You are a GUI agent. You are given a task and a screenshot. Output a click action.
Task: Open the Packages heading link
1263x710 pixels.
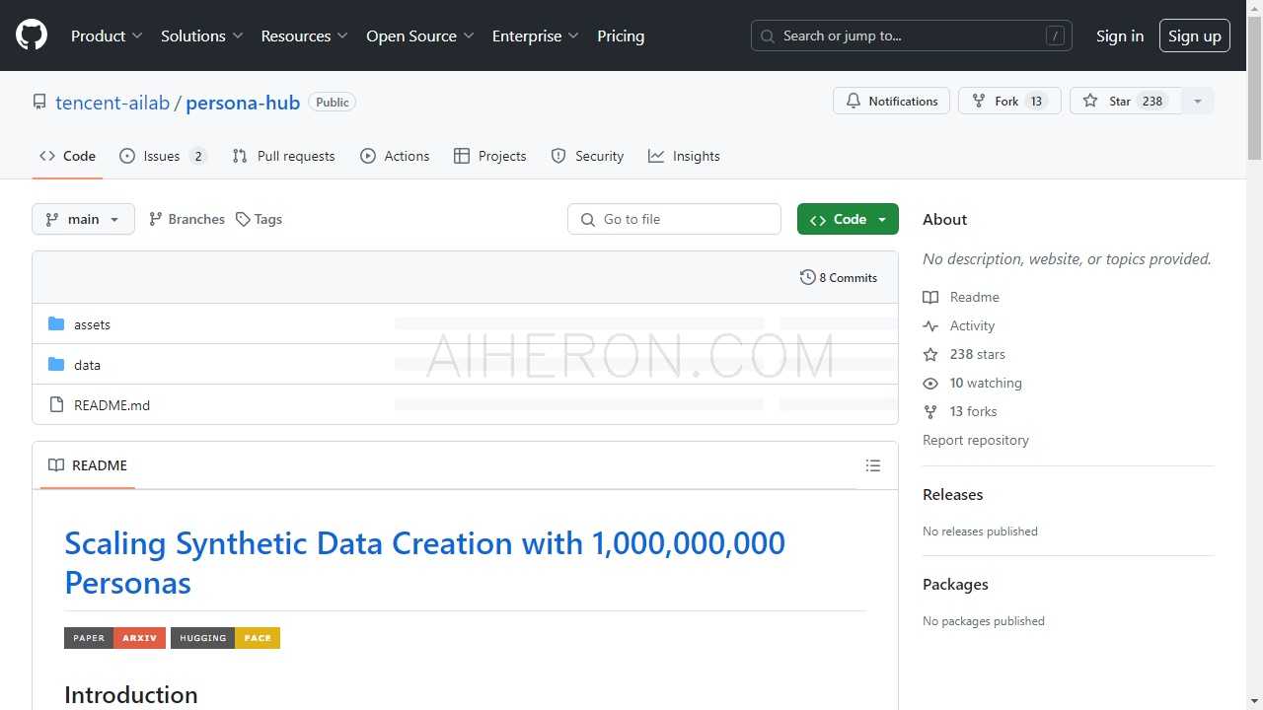pyautogui.click(x=955, y=585)
